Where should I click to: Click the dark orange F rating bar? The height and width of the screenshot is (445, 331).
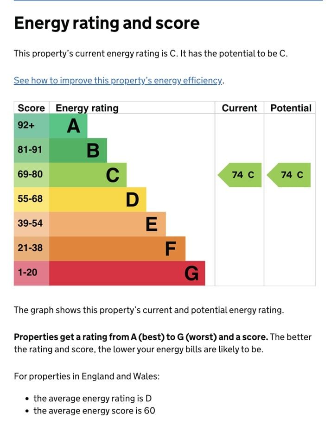click(x=117, y=248)
